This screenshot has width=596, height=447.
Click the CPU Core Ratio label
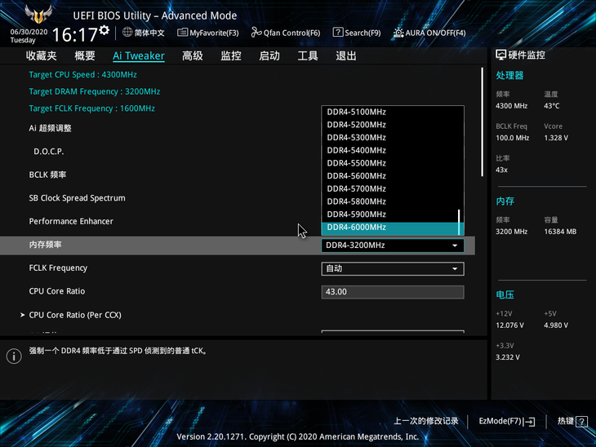coord(57,291)
